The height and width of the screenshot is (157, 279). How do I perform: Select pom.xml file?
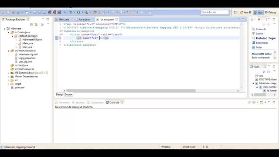[19, 88]
